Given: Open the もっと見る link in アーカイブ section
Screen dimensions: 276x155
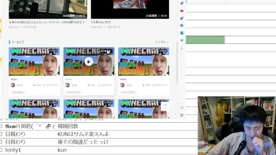Looking at the screenshot, I should pos(161,42).
